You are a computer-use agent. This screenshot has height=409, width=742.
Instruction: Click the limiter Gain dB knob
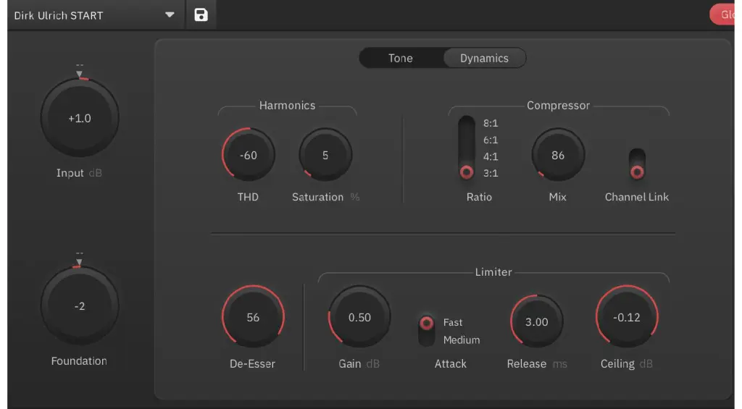tap(359, 317)
